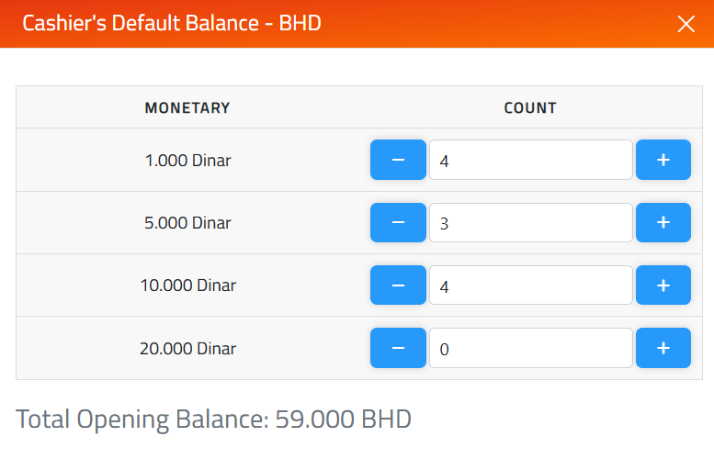Select the 1.000 Dinar label
The image size is (714, 470).
[187, 161]
